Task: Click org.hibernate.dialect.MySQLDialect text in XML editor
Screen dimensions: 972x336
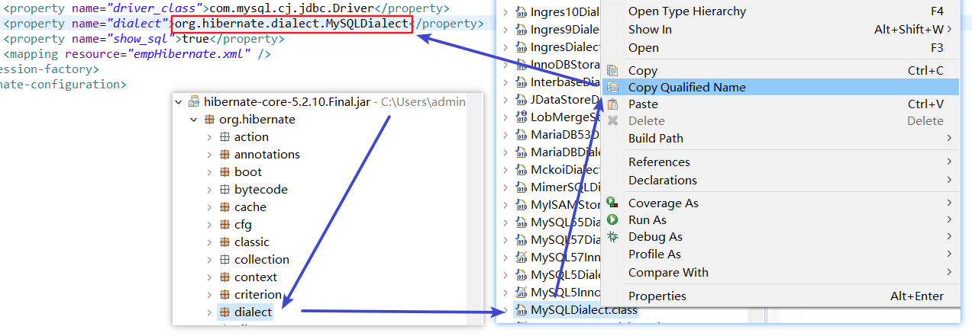Action: tap(292, 24)
